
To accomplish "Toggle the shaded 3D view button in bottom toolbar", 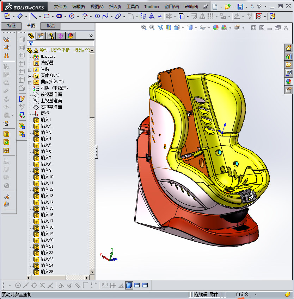I will [129, 286].
